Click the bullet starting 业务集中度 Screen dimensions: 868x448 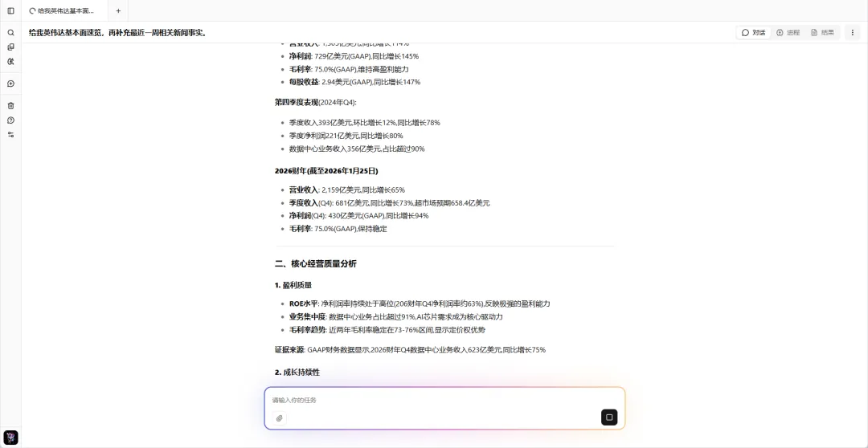tap(395, 317)
